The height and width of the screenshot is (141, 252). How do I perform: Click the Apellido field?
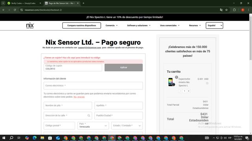click(x=119, y=105)
